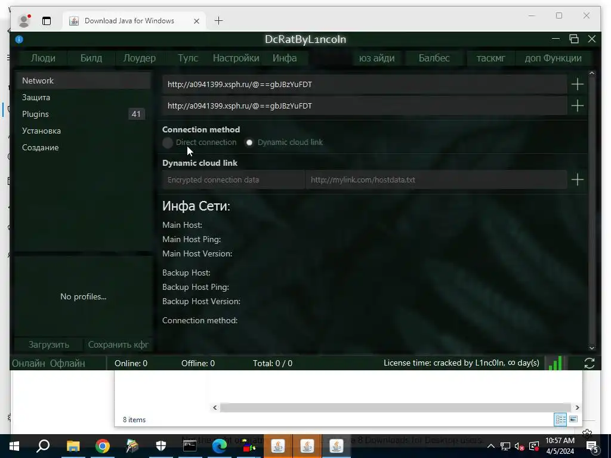This screenshot has width=611, height=458.
Task: Click the settings panel scroll up arrow
Action: coord(592,73)
